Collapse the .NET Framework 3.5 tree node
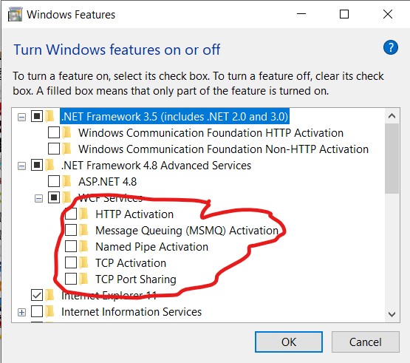Image resolution: width=410 pixels, height=363 pixels. [21, 117]
